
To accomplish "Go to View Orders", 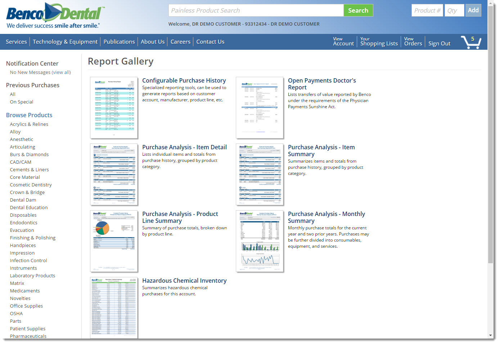I will coord(413,42).
